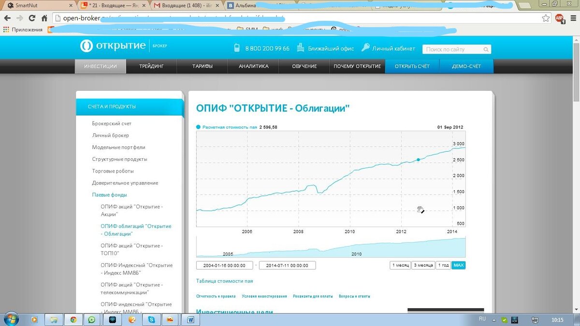This screenshot has height=326, width=580.
Task: Open the ТРЕЙДИНГ menu
Action: (151, 66)
